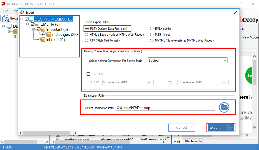
Task: Click the Browse magnifier icon in main toolbar
Action: point(6,18)
